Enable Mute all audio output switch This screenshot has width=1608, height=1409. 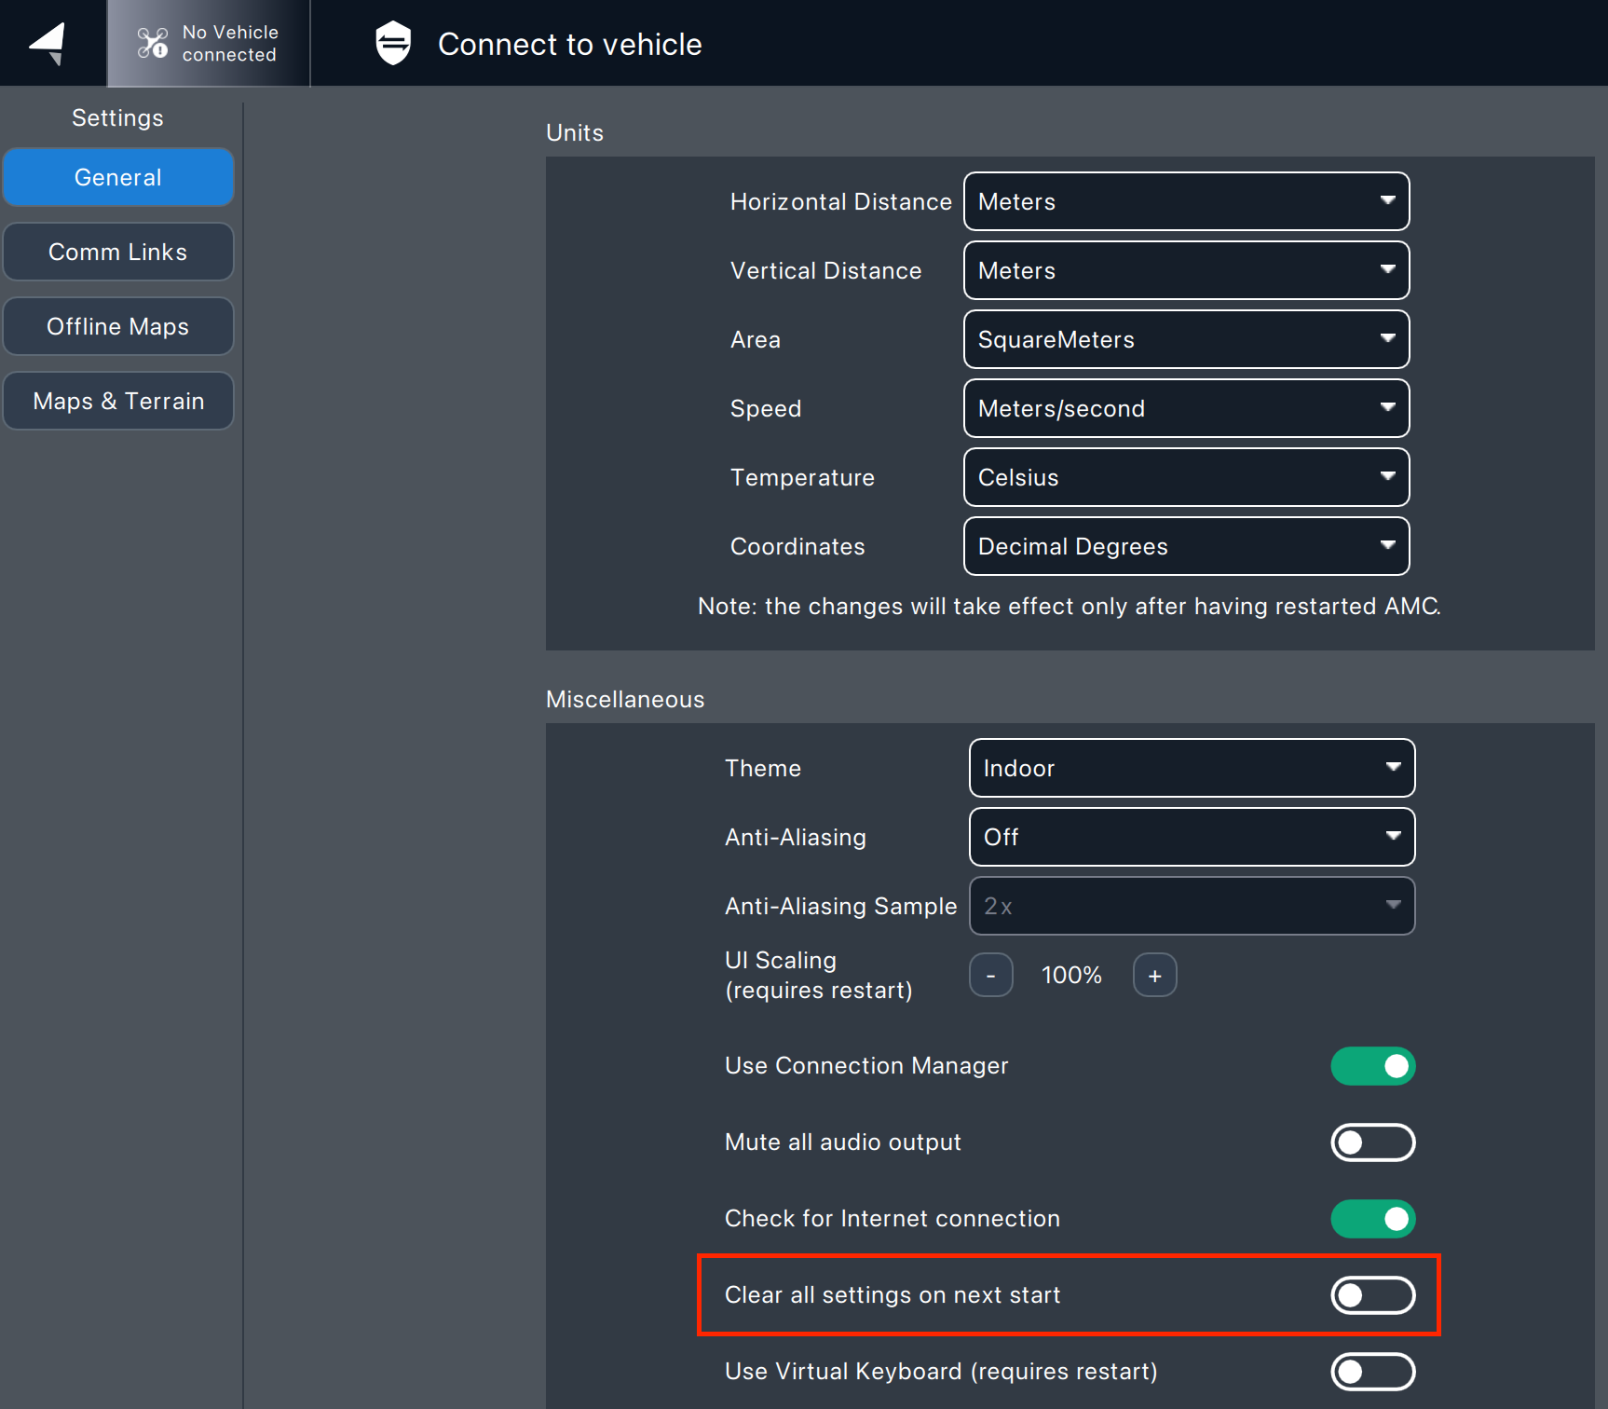(x=1372, y=1142)
